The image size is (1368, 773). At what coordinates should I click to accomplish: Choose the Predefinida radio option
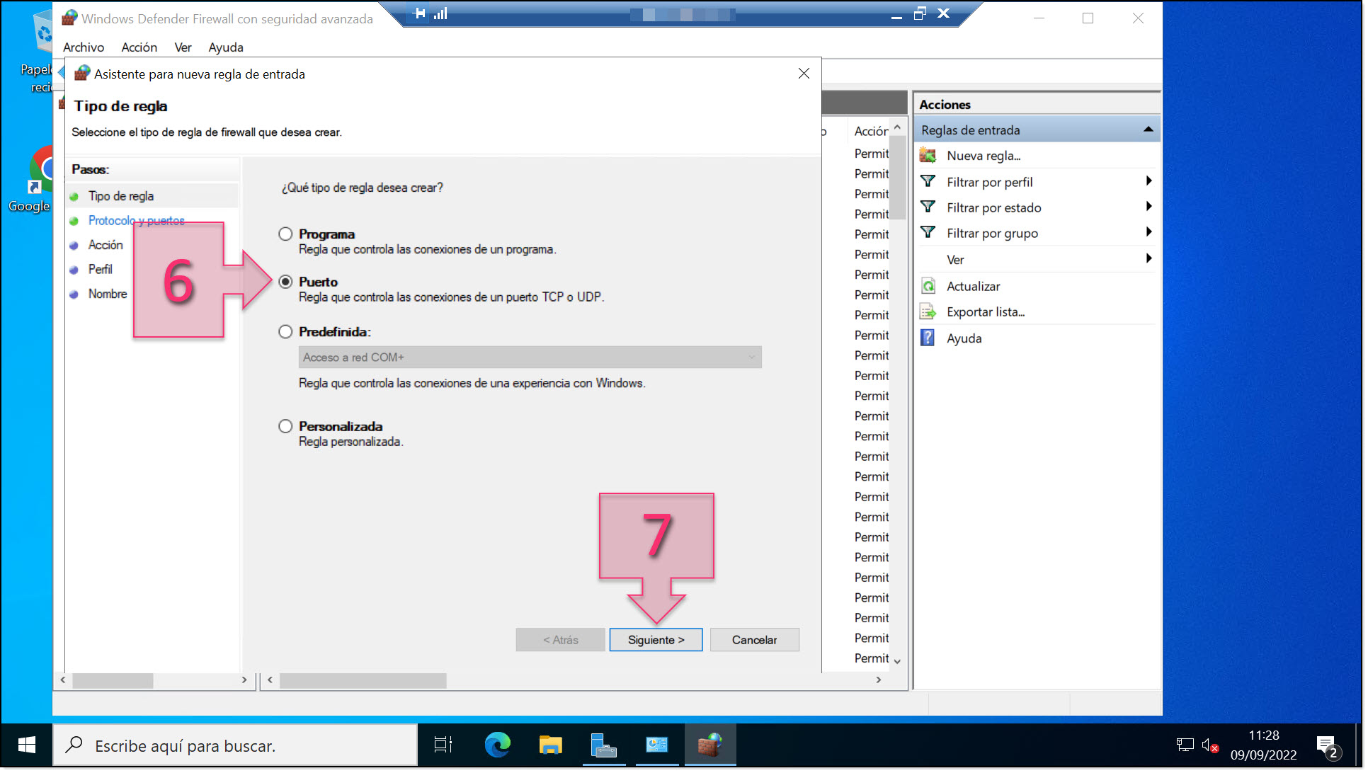point(285,332)
